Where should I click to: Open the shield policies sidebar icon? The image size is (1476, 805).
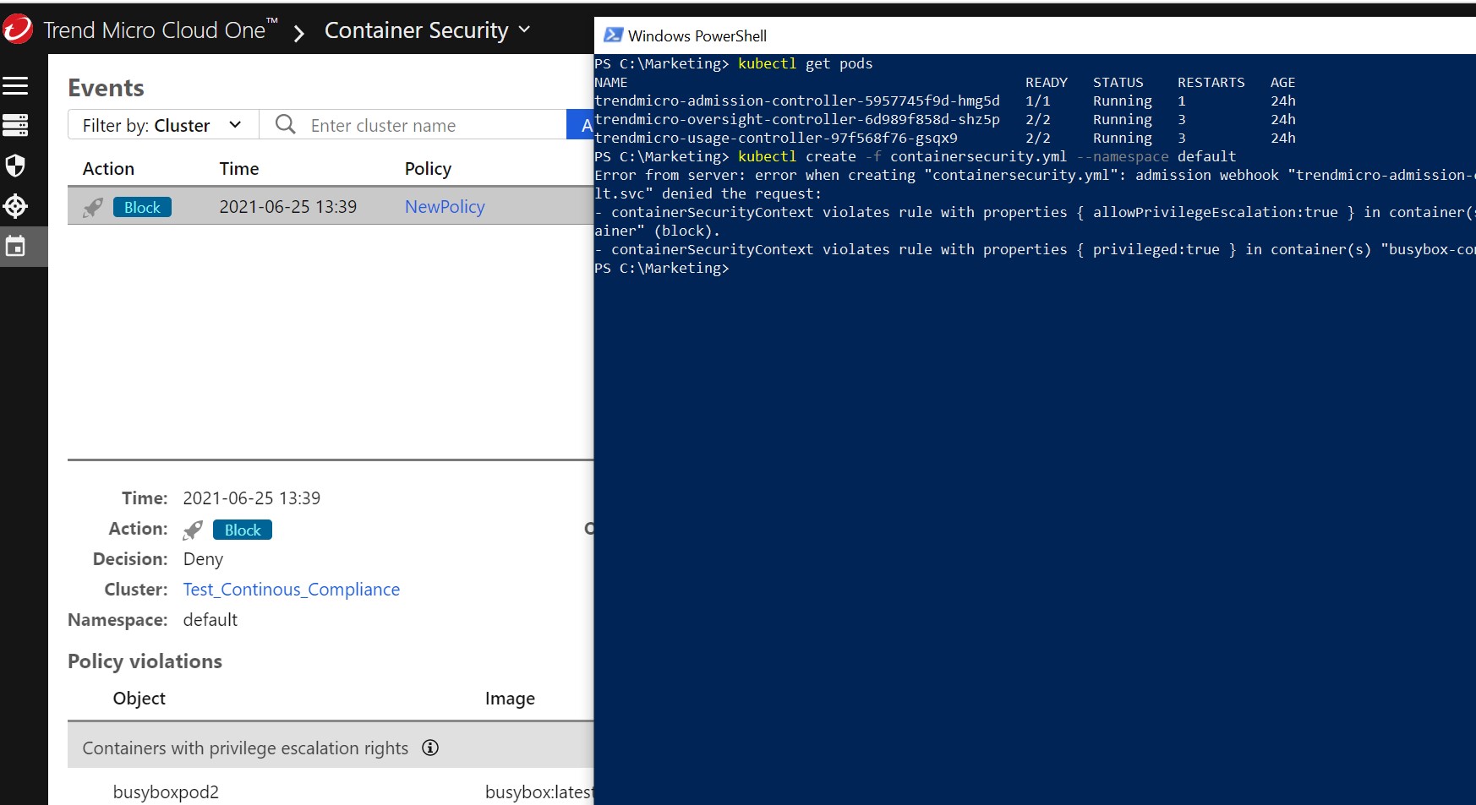pyautogui.click(x=15, y=166)
